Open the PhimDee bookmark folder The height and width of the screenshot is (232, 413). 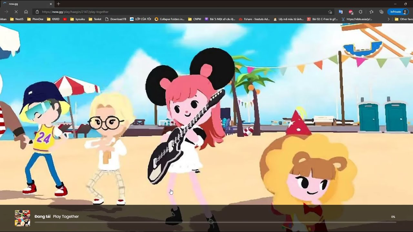click(x=35, y=19)
